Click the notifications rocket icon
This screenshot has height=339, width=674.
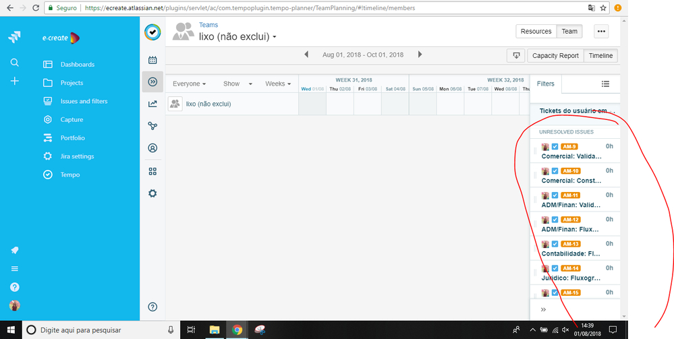pyautogui.click(x=15, y=251)
